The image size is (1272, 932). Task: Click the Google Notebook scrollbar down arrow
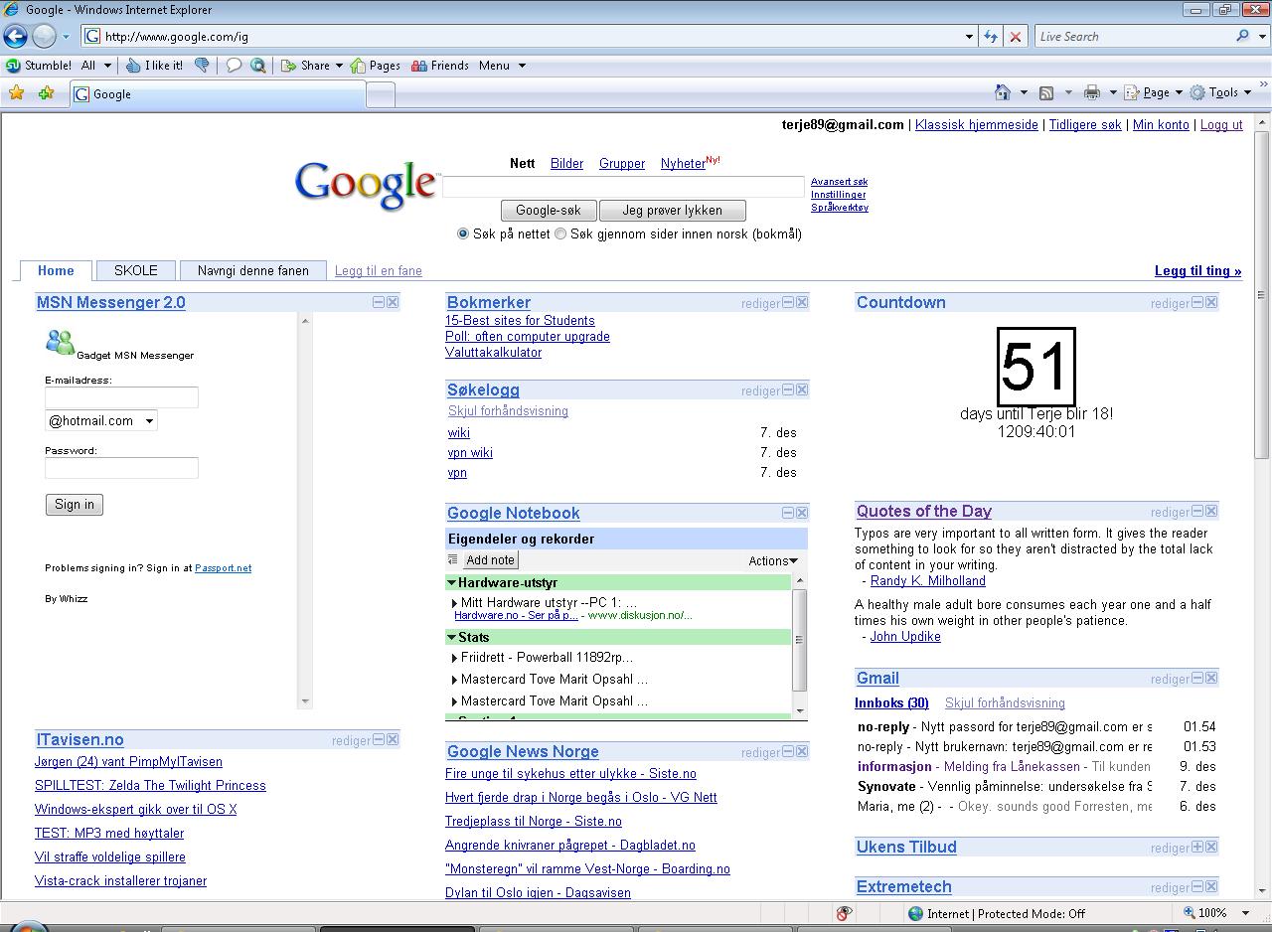tap(800, 711)
